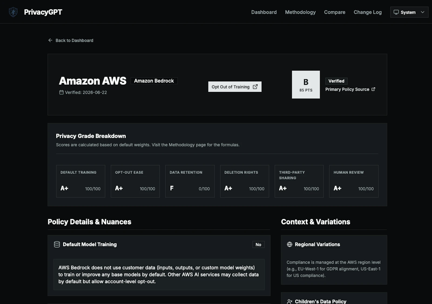Click the Regional Variations title
The image size is (432, 304).
click(x=317, y=244)
